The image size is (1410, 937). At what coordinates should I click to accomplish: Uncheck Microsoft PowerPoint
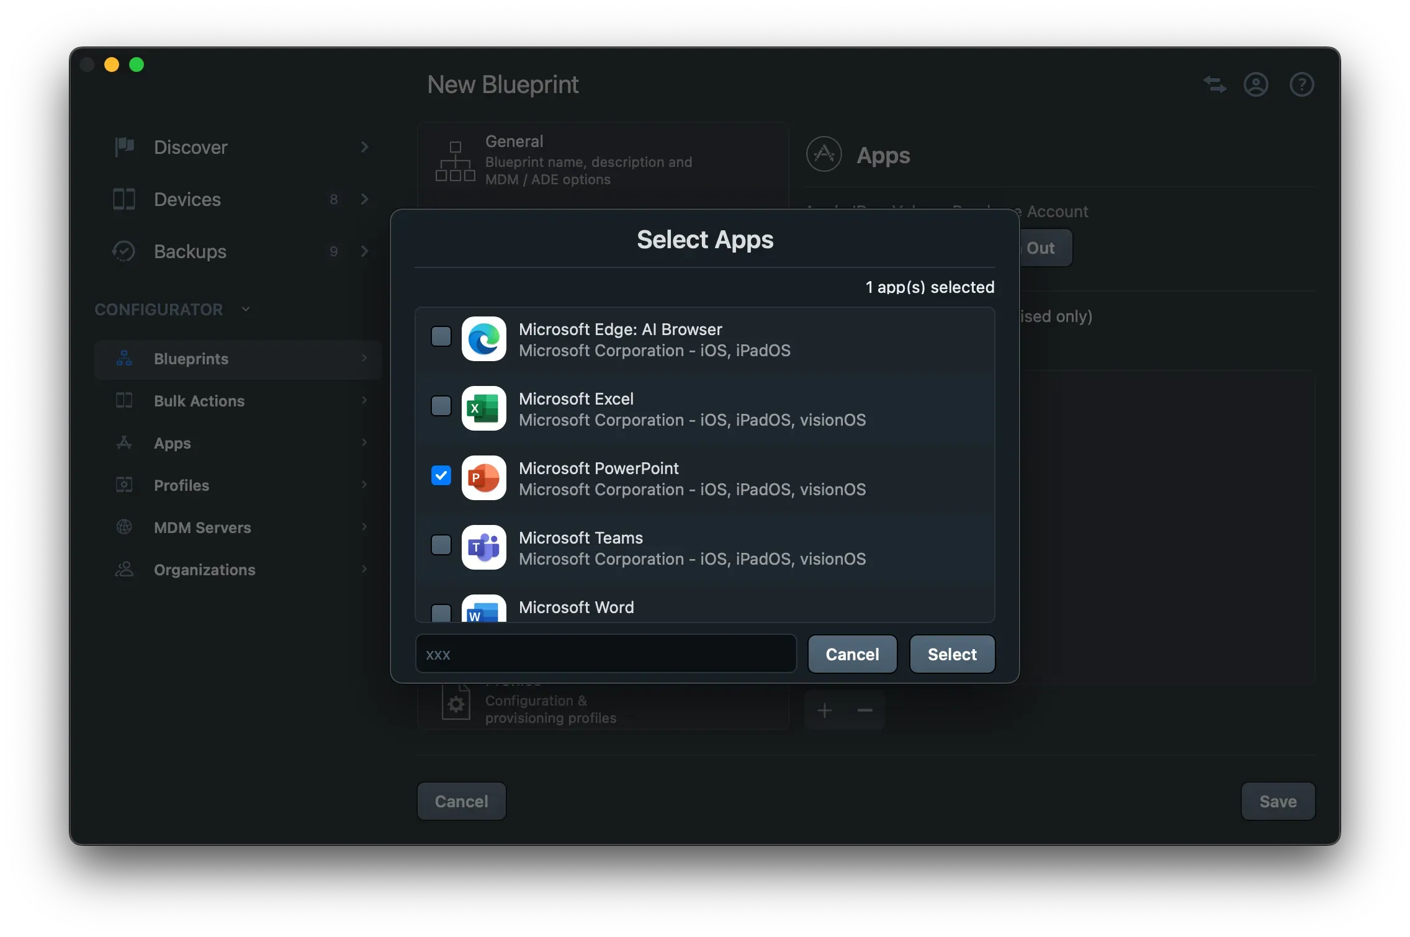[441, 475]
